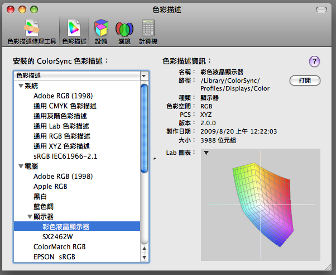Open the 設備 devices cube icon
The width and height of the screenshot is (336, 275).
(101, 32)
